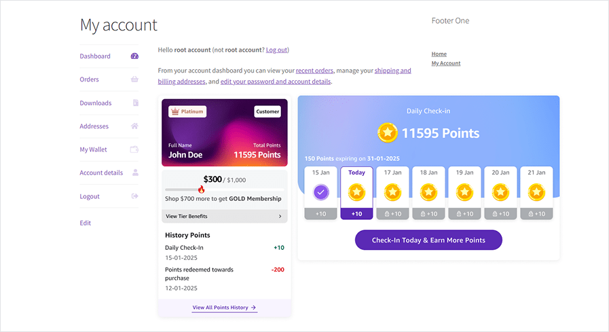Expand View Tier Benefits chevron
Screen dimensions: 609x332
coord(280,217)
